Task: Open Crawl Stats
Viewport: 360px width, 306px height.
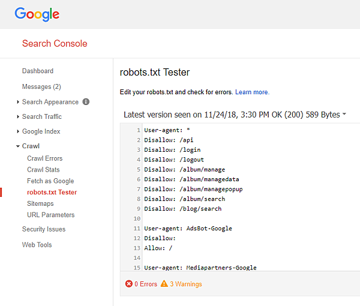Action: (43, 170)
